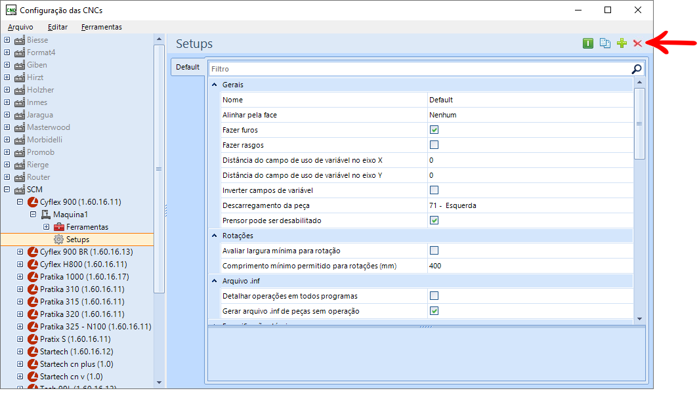The image size is (699, 397).
Task: Select Pratika 325 - N100 in tree
Action: 95,327
